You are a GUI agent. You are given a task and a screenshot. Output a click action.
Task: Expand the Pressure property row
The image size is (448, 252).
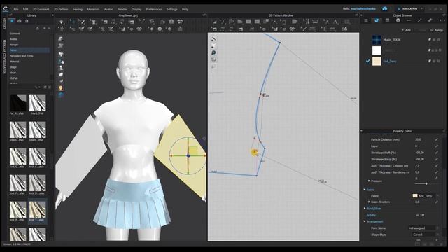pyautogui.click(x=369, y=181)
